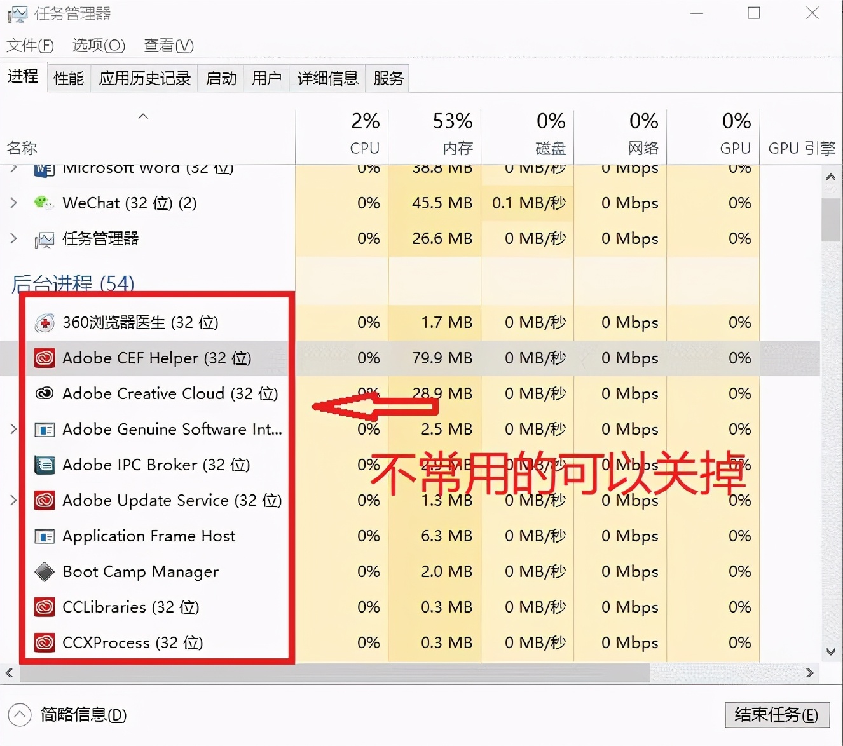Viewport: 843px width, 746px height.
Task: Click the Adobe Update Service icon
Action: click(44, 500)
